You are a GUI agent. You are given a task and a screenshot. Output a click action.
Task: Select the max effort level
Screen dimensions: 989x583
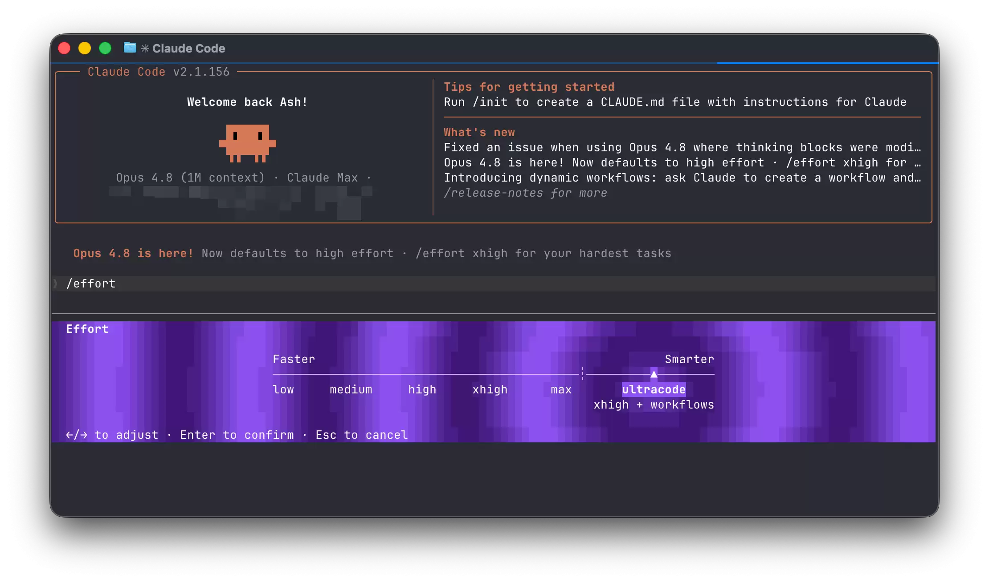coord(561,389)
